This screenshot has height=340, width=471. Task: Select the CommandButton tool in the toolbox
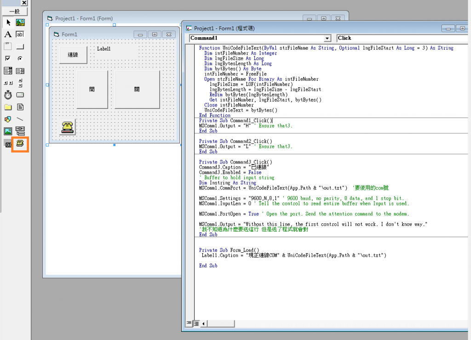click(x=20, y=46)
